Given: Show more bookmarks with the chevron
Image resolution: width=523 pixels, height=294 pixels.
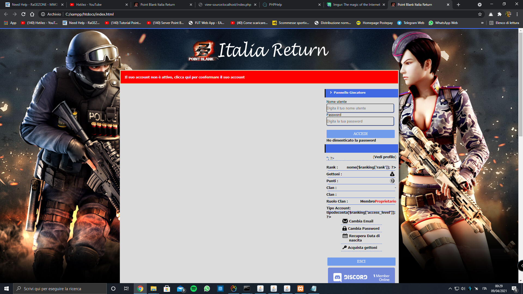Looking at the screenshot, I should 482,23.
